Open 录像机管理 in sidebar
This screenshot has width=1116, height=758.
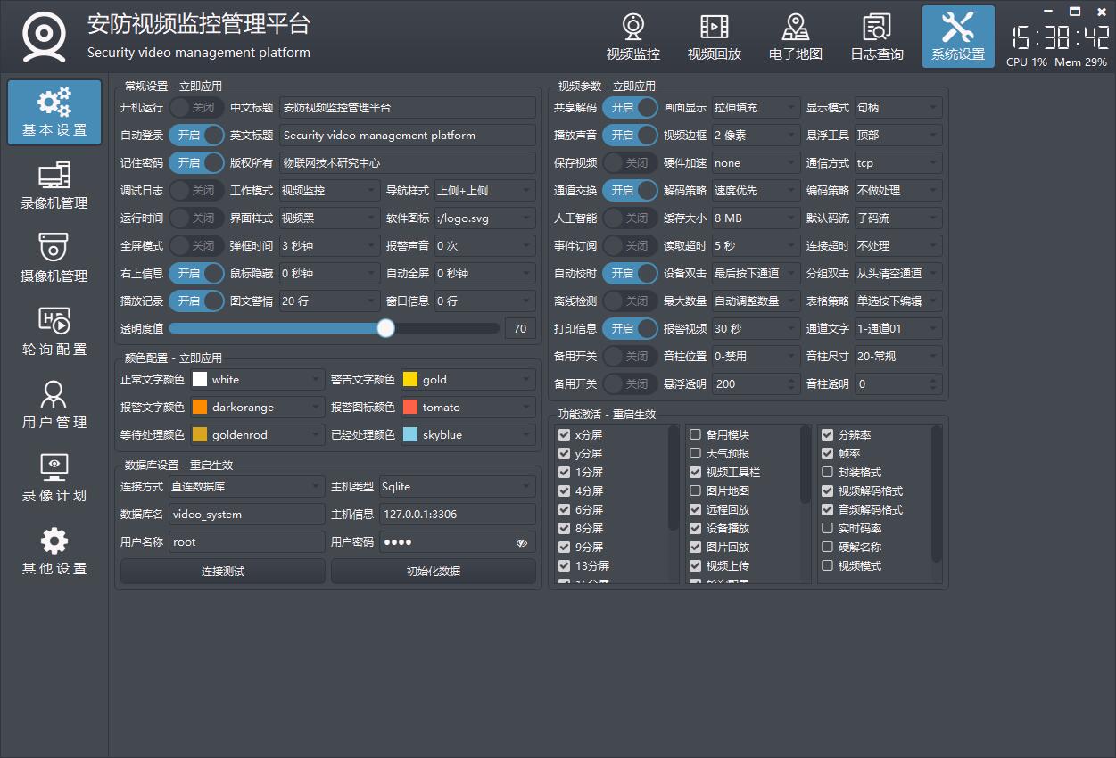click(x=54, y=185)
